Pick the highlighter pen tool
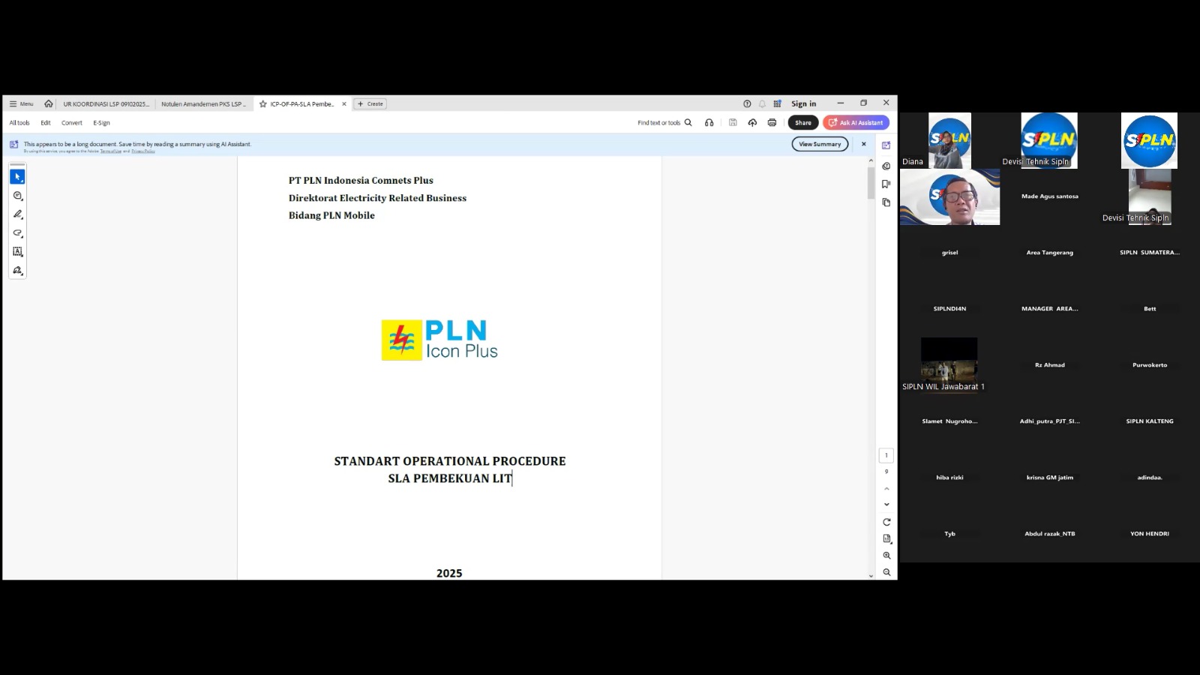This screenshot has width=1200, height=675. click(17, 214)
